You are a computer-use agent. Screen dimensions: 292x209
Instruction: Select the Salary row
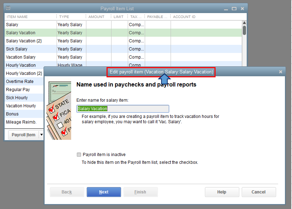point(123,24)
